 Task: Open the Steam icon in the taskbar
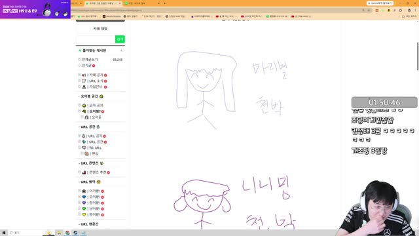click(75, 233)
